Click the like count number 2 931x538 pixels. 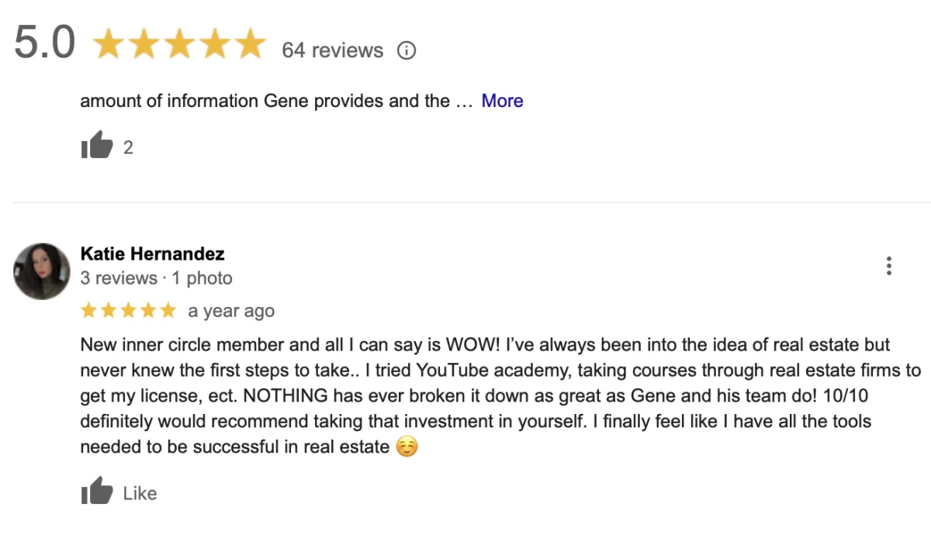point(128,147)
